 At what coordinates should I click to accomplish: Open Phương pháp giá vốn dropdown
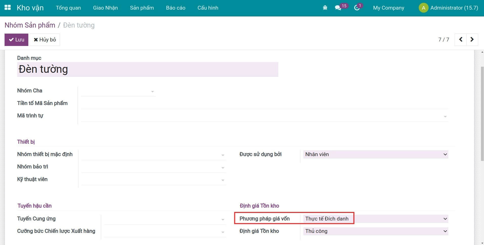click(375, 219)
